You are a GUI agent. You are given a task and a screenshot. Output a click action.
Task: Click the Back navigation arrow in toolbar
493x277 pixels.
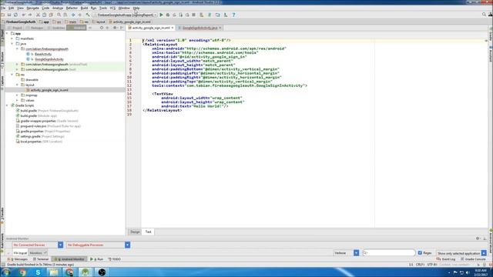pyautogui.click(x=73, y=15)
